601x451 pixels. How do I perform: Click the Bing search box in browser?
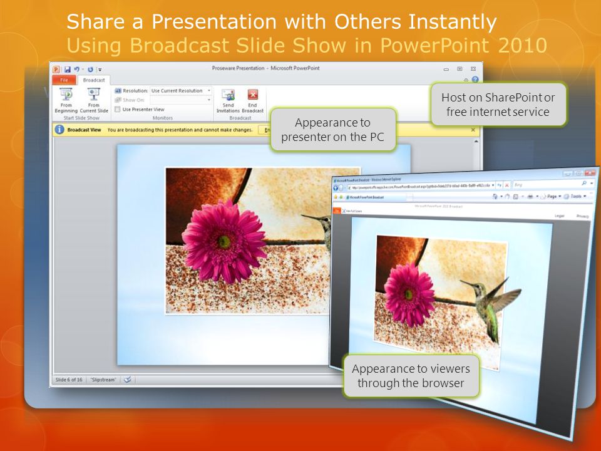pos(546,184)
